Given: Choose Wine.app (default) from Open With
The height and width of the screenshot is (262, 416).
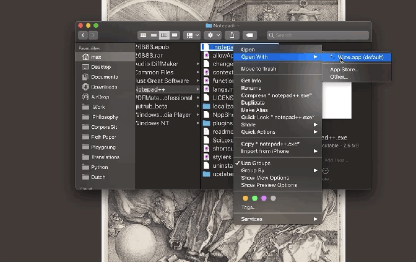Looking at the screenshot, I should [x=361, y=58].
